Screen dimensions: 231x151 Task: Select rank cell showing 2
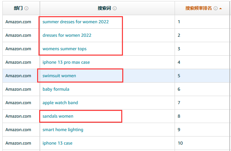pos(202,35)
